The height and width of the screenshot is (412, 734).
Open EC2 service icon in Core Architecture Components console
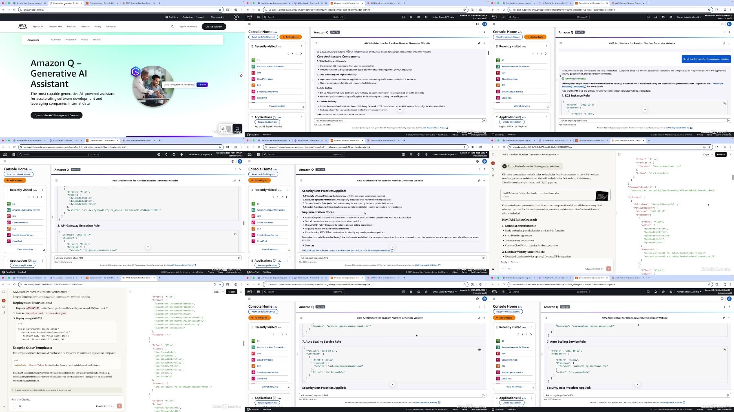point(253,85)
